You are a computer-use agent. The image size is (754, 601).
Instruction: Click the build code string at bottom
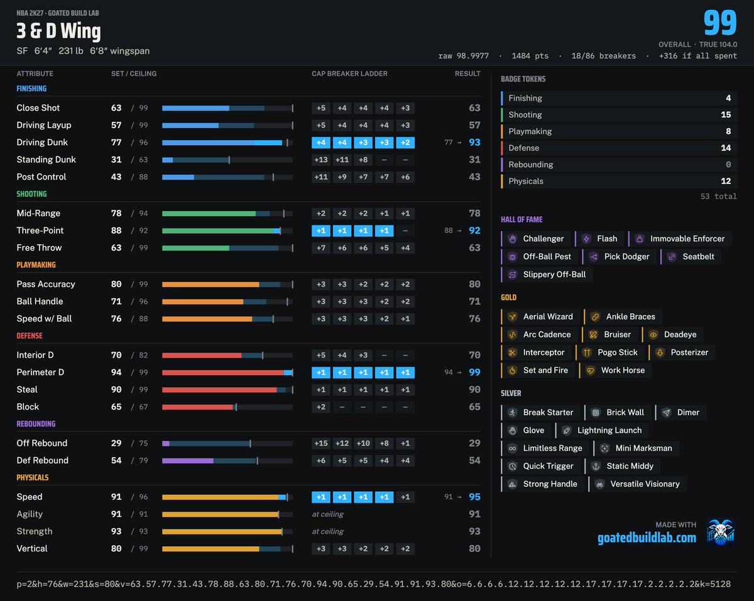[373, 584]
